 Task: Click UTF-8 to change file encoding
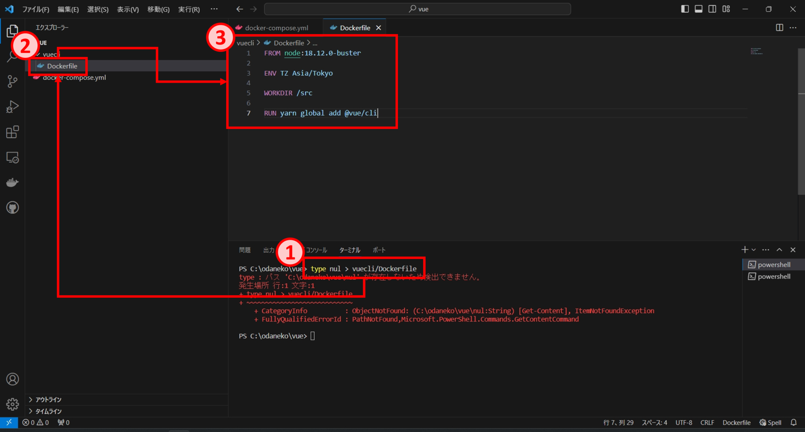[684, 422]
